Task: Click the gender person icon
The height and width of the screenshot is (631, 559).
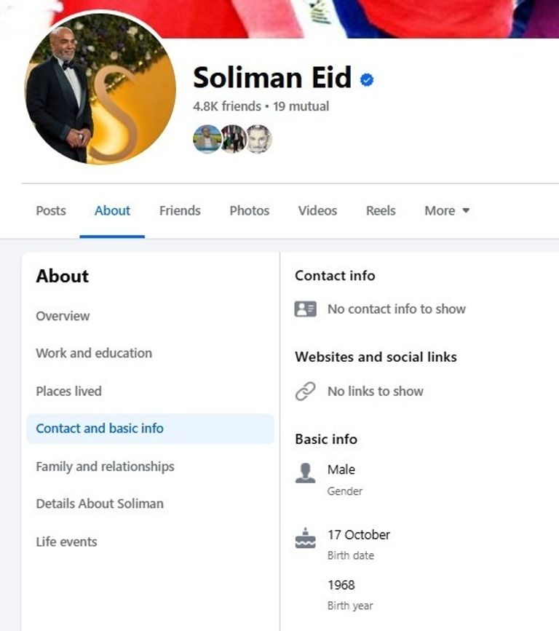Action: [305, 473]
